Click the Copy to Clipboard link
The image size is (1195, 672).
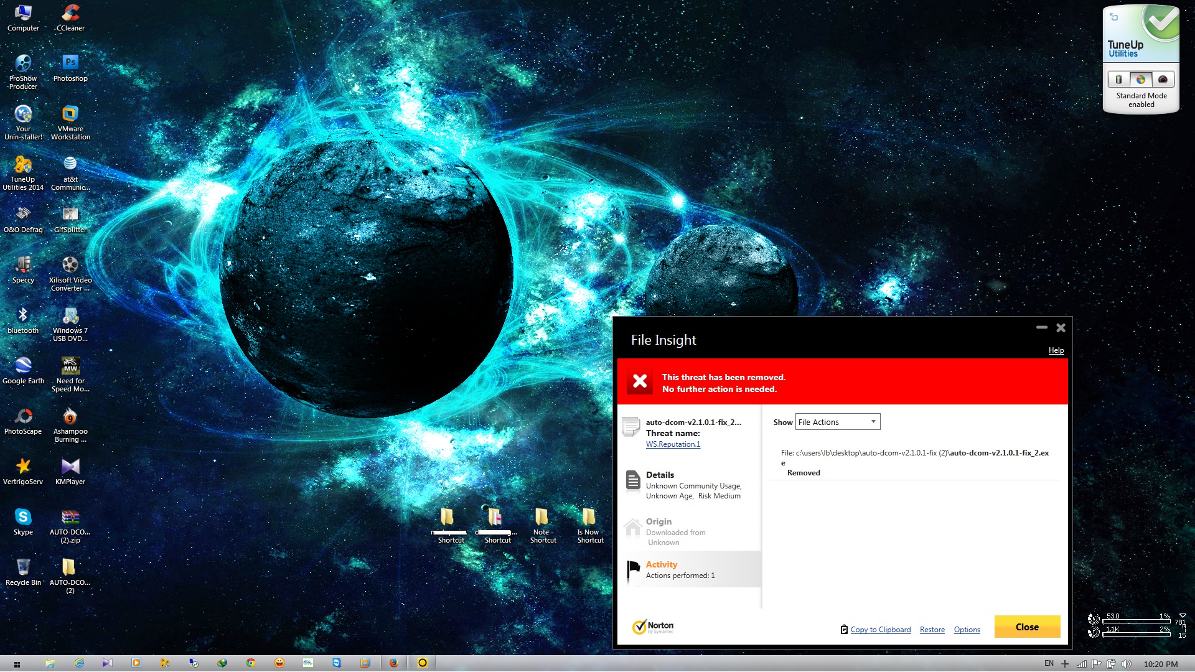pos(880,630)
